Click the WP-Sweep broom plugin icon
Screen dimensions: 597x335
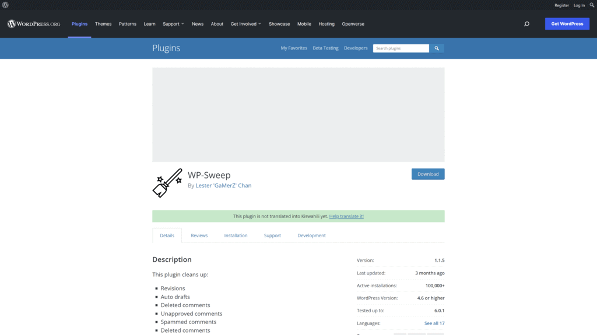[x=167, y=183]
